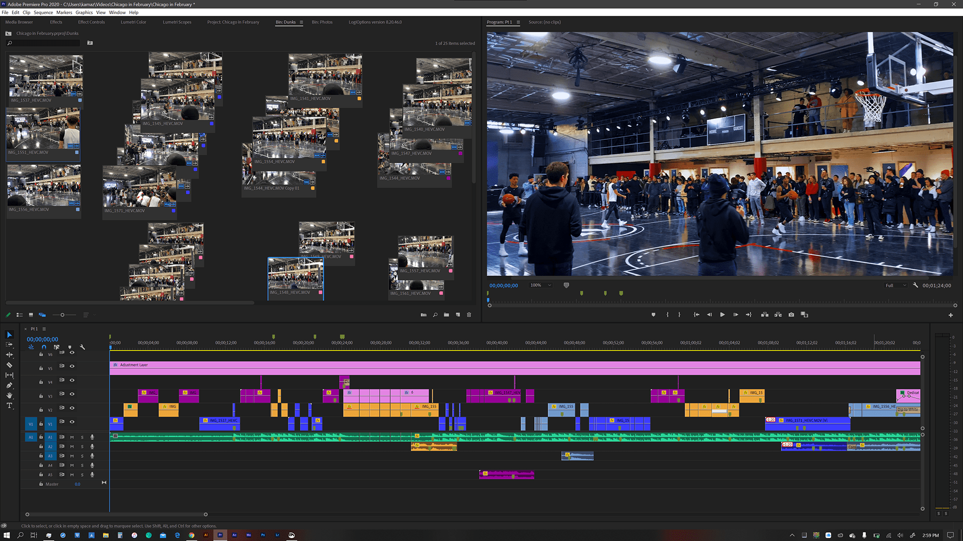Image resolution: width=963 pixels, height=541 pixels.
Task: Open the Find search icon in the project panel
Action: tap(435, 315)
